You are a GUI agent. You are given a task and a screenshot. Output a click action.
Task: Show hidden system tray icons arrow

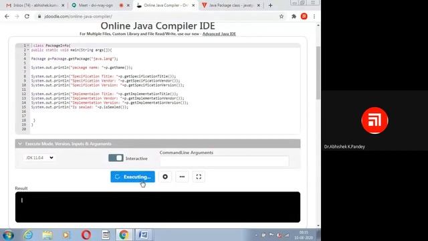pos(256,235)
